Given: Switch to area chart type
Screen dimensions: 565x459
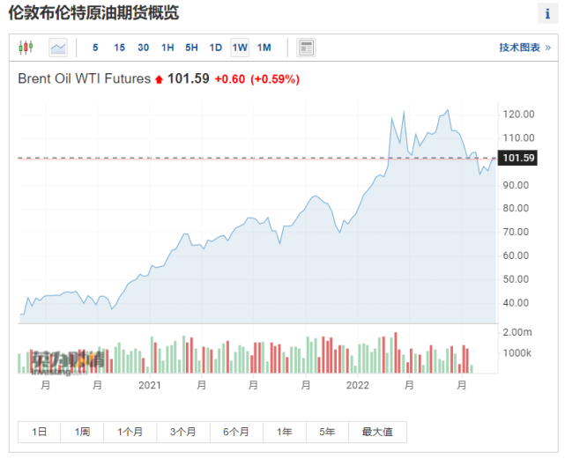Looking at the screenshot, I should tap(58, 47).
